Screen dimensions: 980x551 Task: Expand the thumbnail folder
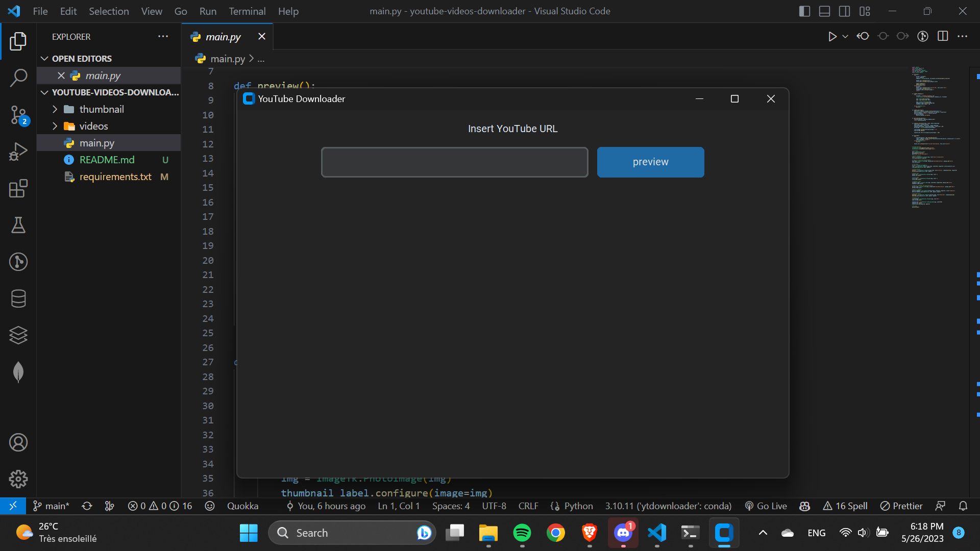pos(102,109)
